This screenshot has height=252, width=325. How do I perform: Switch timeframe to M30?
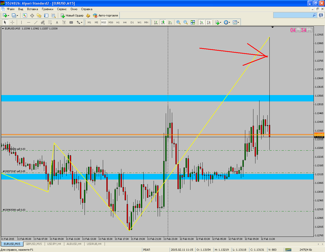111,22
